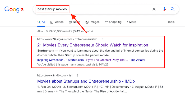
Task: Click the blue magnifier search icon
Action: pyautogui.click(x=173, y=9)
